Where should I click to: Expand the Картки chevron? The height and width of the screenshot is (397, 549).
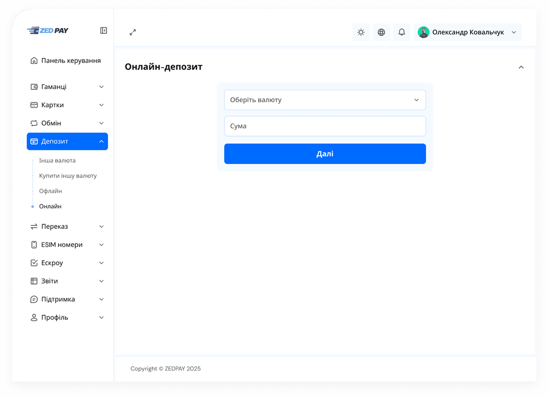coord(102,105)
